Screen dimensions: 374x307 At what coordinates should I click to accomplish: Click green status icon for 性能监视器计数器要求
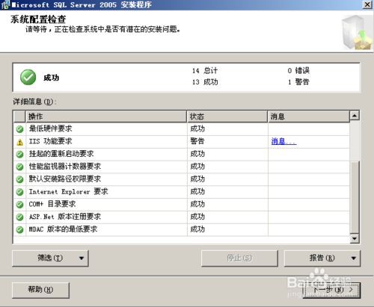(x=19, y=167)
